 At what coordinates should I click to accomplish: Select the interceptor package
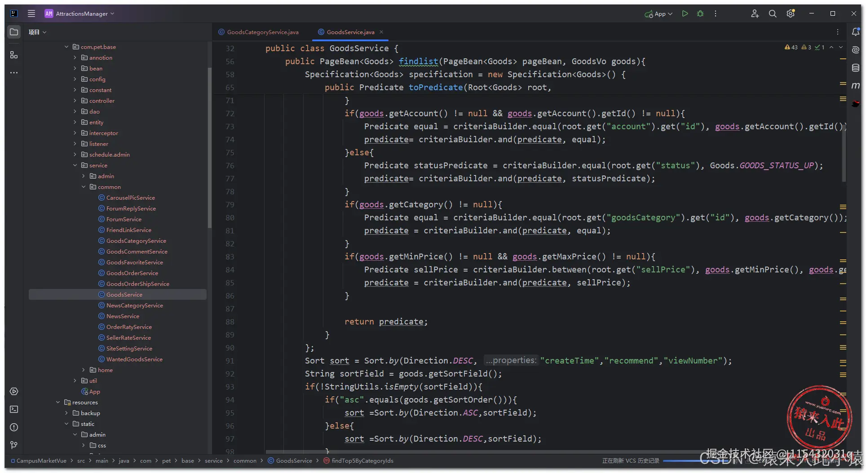click(x=103, y=133)
